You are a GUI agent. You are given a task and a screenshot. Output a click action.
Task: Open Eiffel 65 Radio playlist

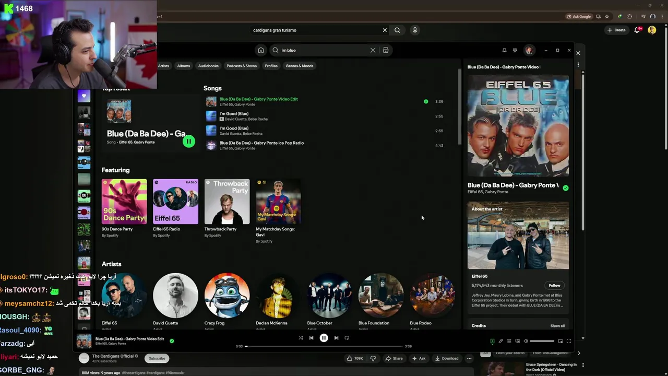175,202
